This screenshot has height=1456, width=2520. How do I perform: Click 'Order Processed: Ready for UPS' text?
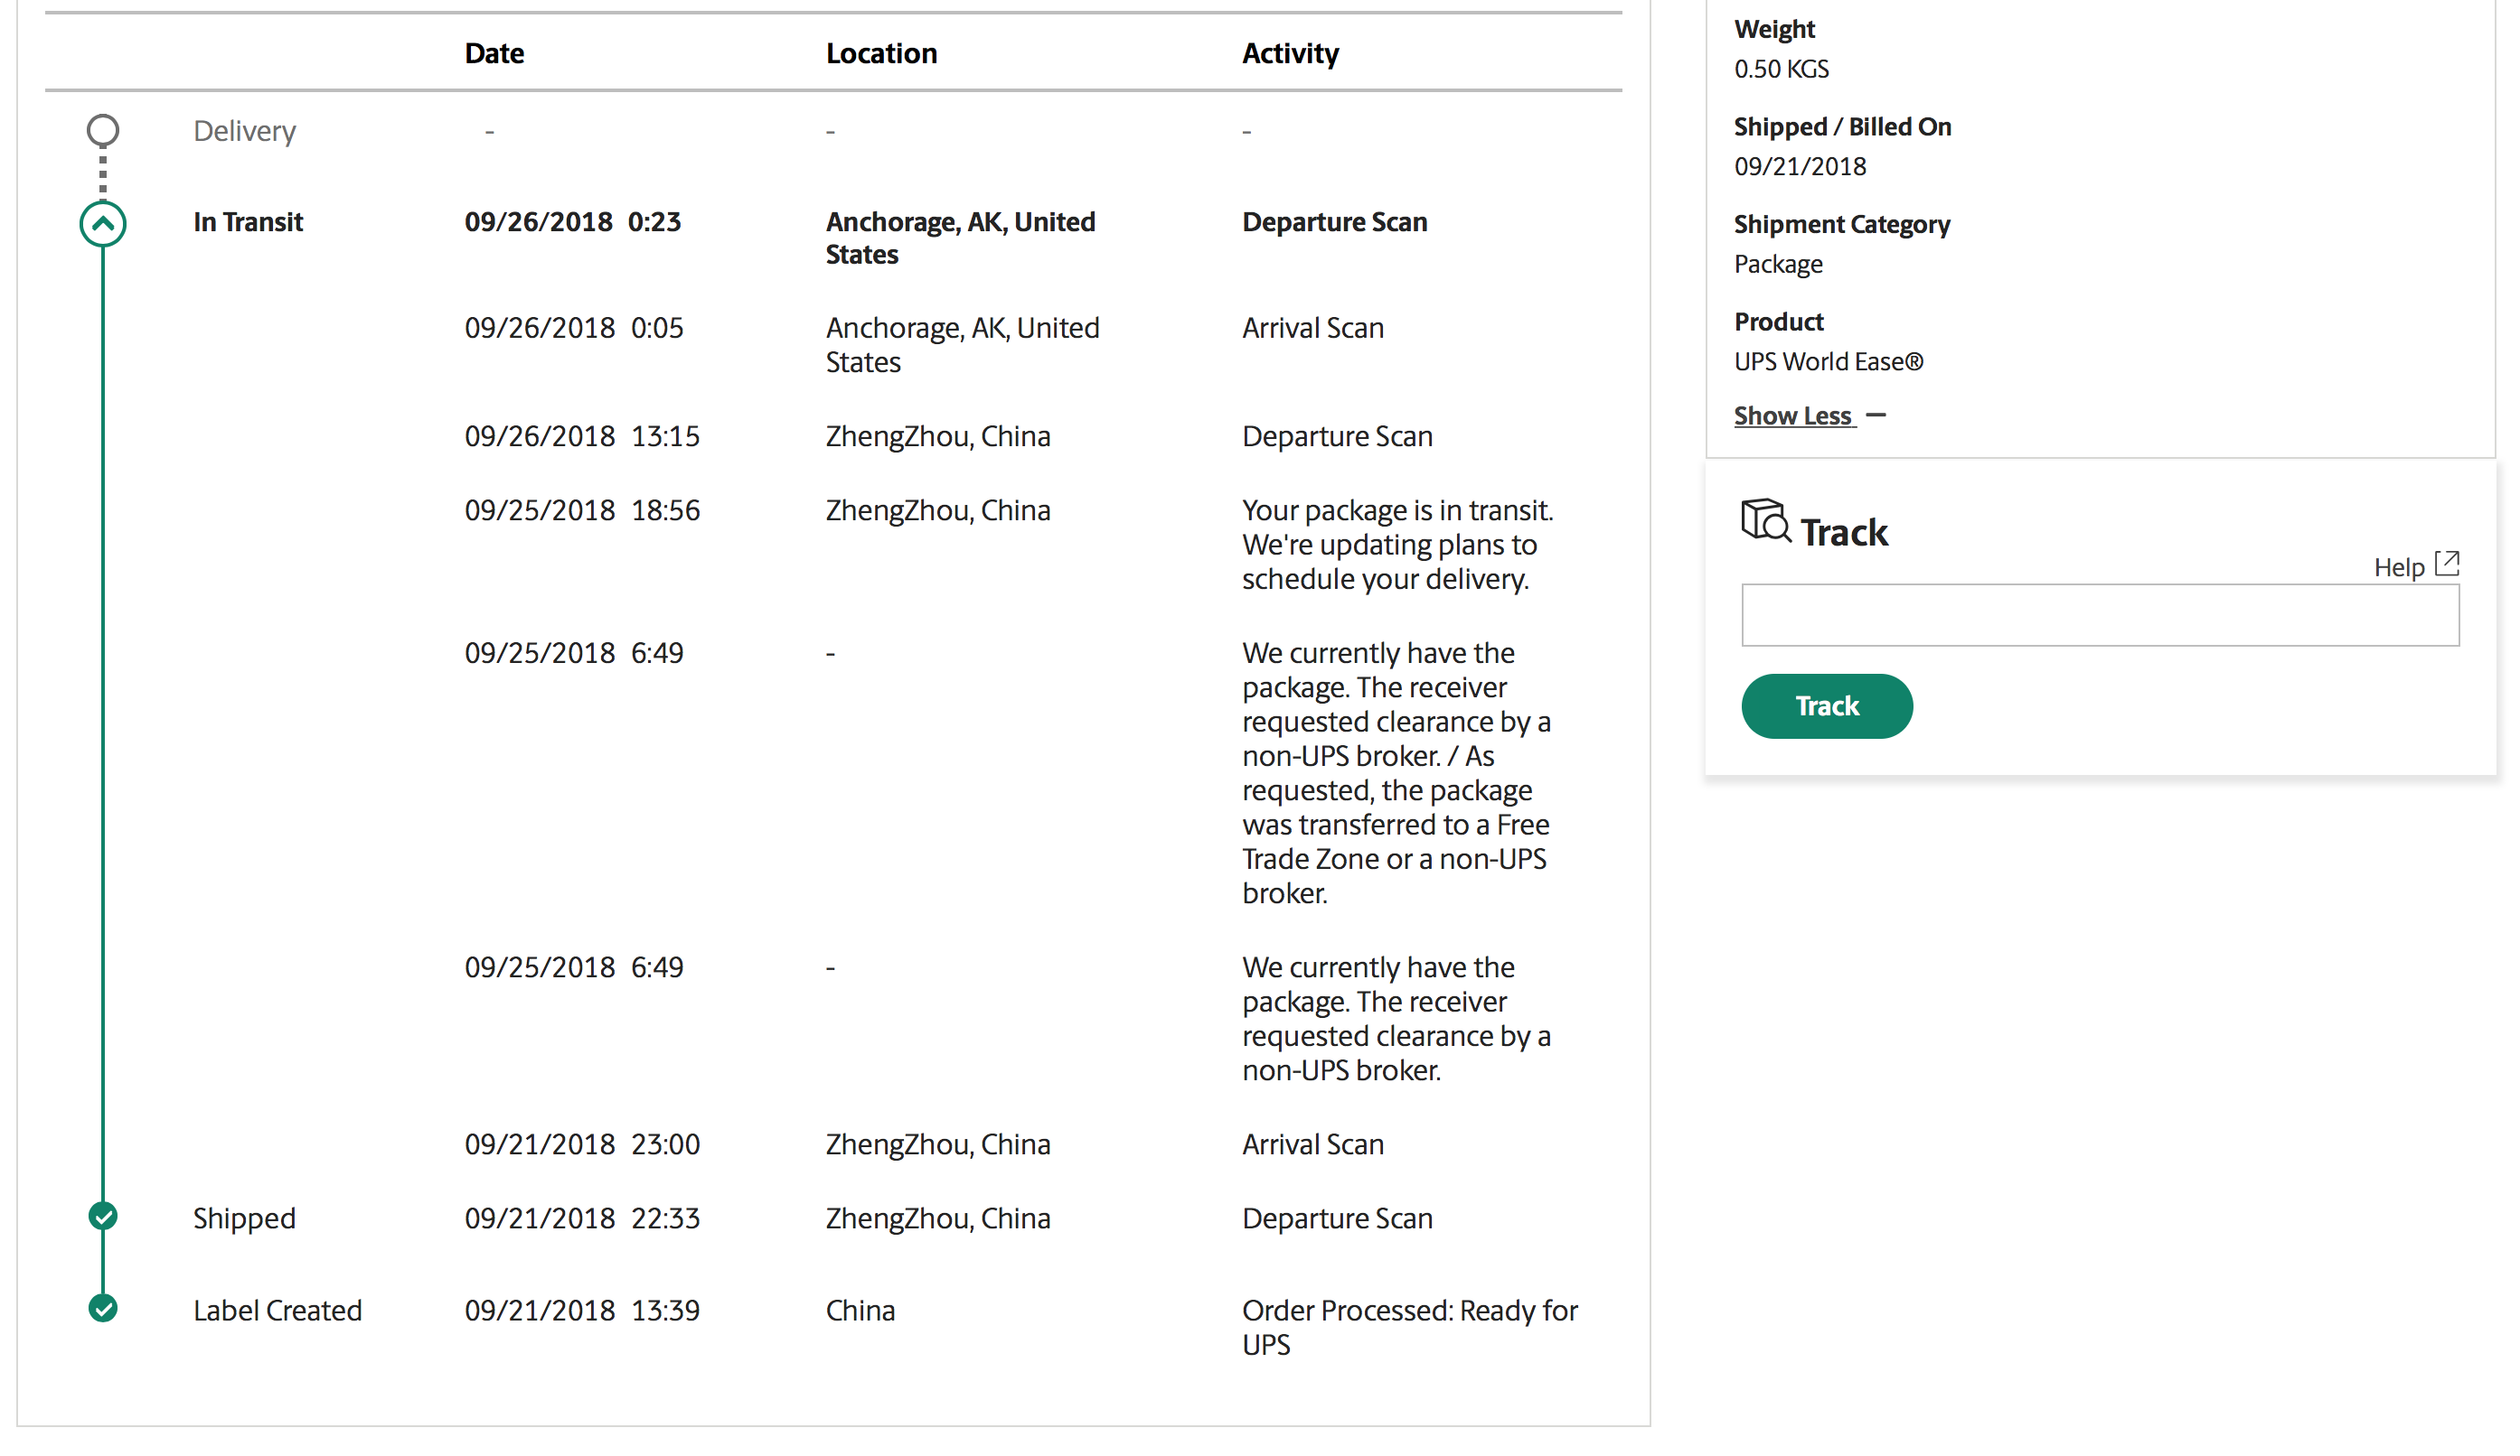pyautogui.click(x=1410, y=1327)
